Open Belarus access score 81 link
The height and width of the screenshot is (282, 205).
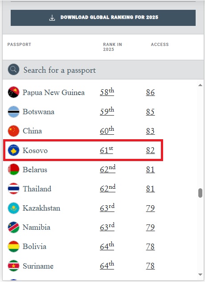pyautogui.click(x=150, y=170)
